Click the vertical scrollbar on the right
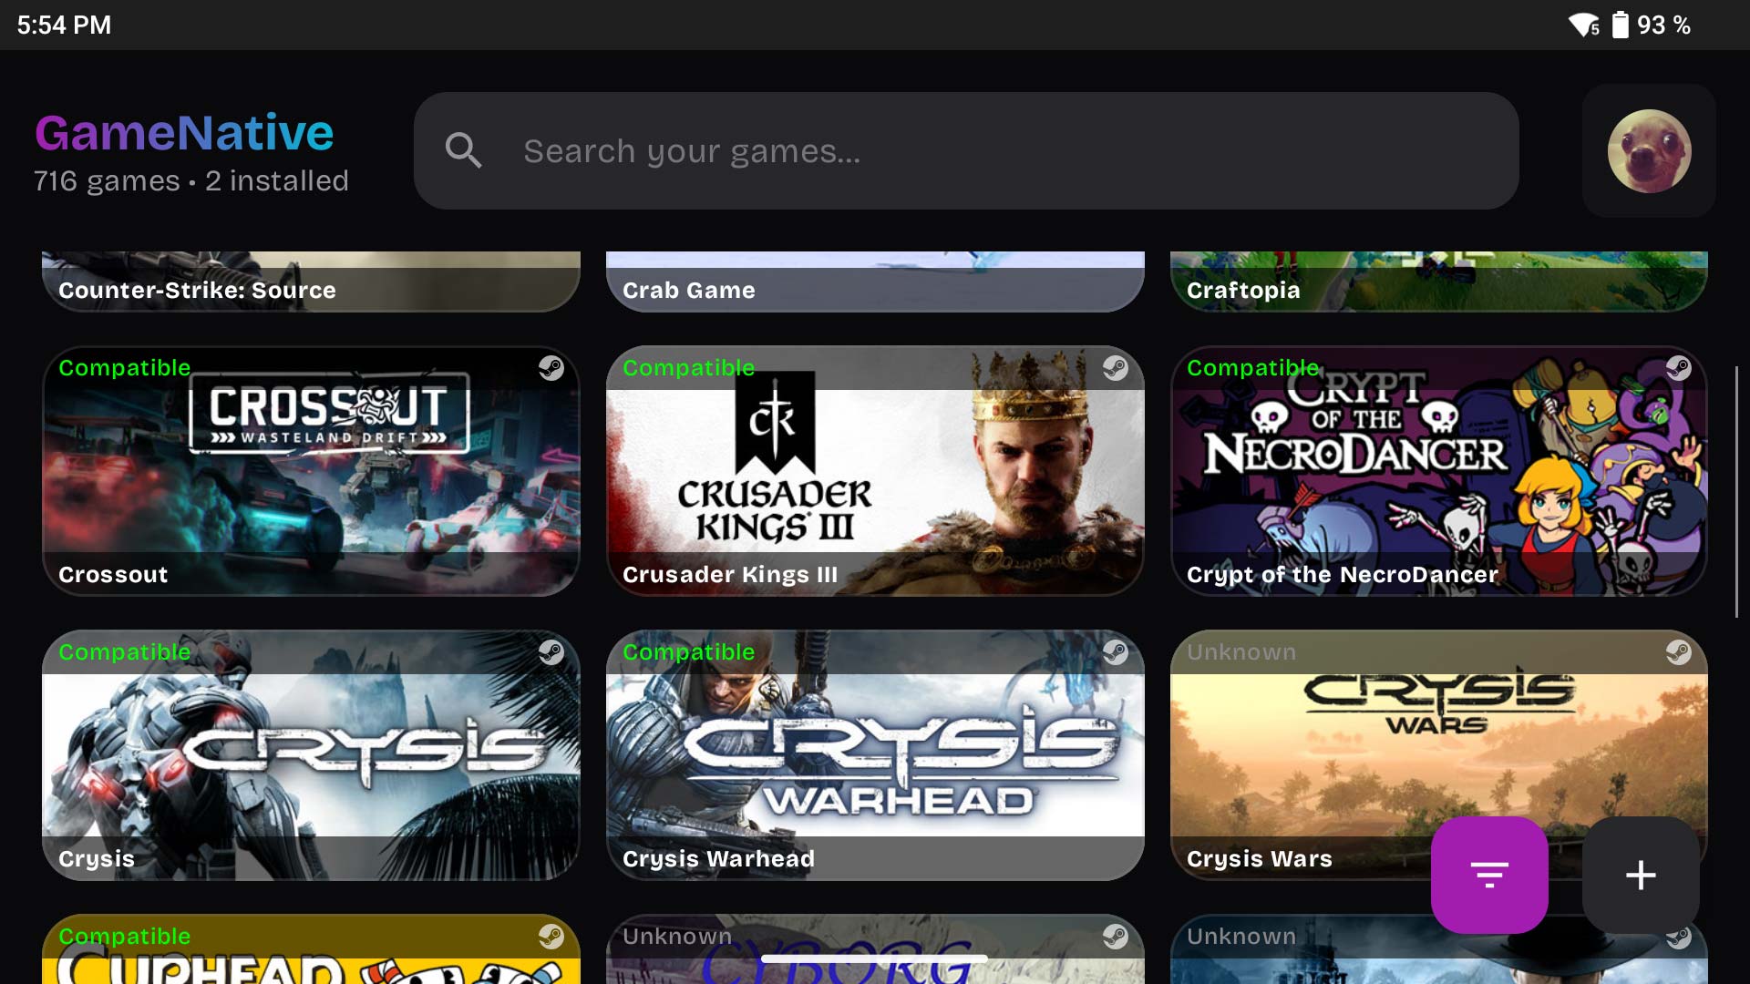This screenshot has height=984, width=1750. point(1736,492)
